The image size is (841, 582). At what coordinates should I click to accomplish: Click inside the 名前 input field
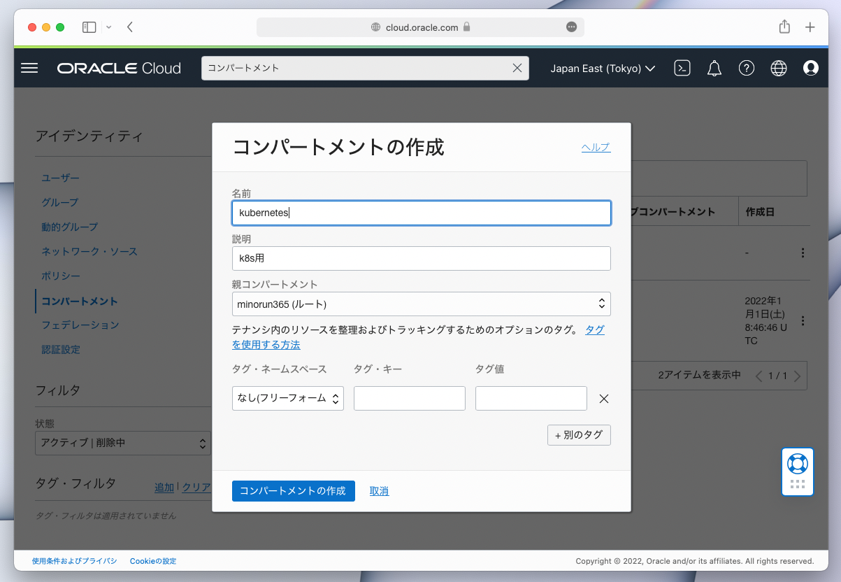pyautogui.click(x=421, y=212)
